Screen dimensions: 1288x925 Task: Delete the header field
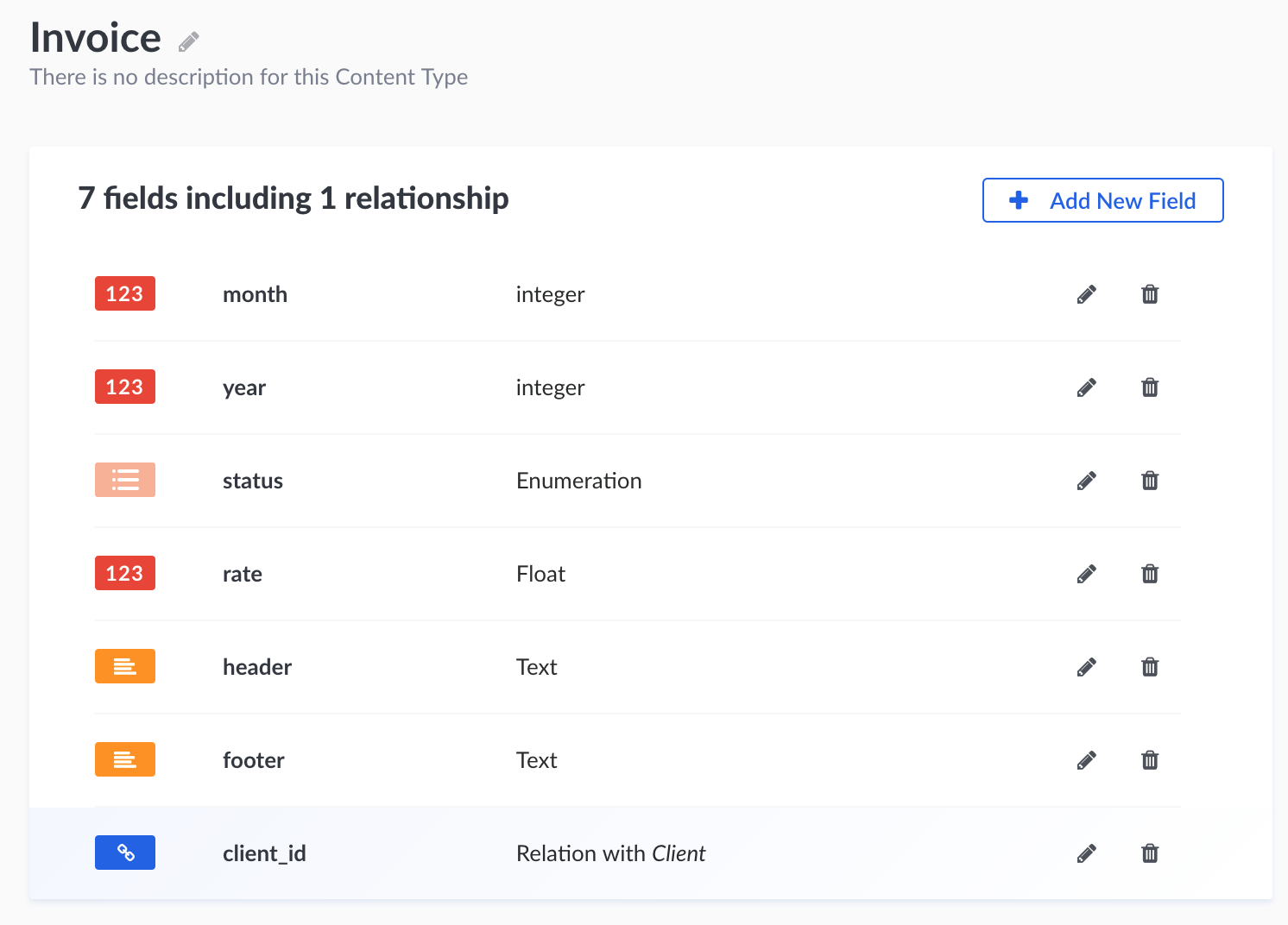click(1150, 667)
